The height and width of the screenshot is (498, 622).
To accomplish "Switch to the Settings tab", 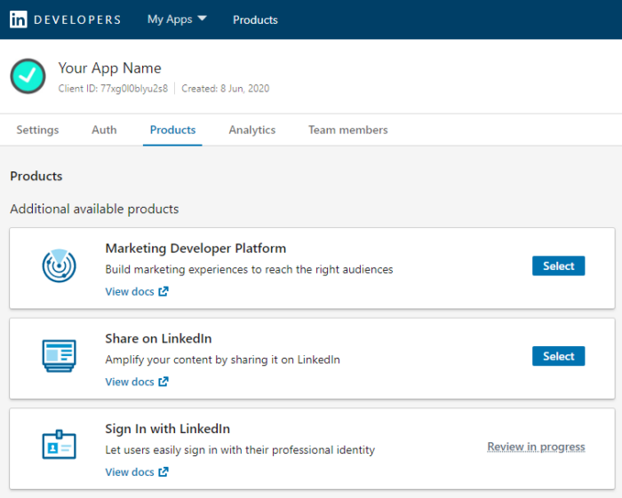I will coord(37,130).
